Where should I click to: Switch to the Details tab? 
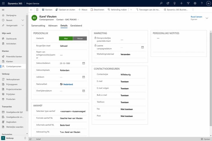[x=64, y=26]
